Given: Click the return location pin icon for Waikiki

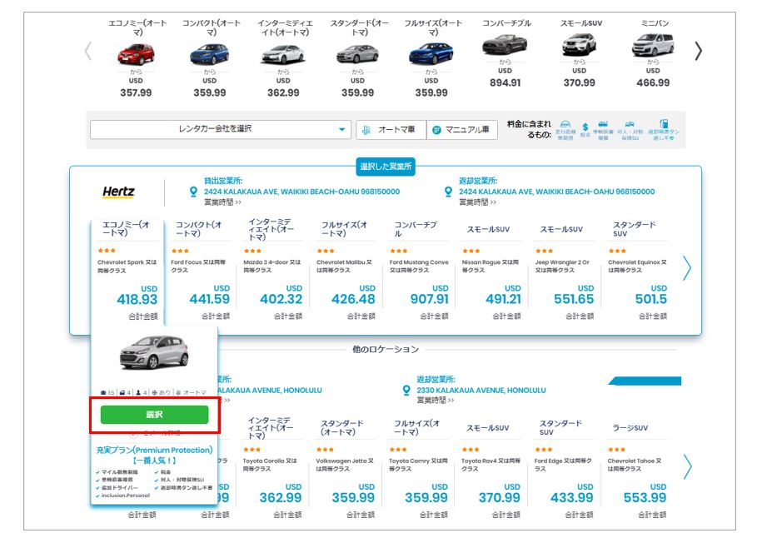Looking at the screenshot, I should click(x=449, y=192).
